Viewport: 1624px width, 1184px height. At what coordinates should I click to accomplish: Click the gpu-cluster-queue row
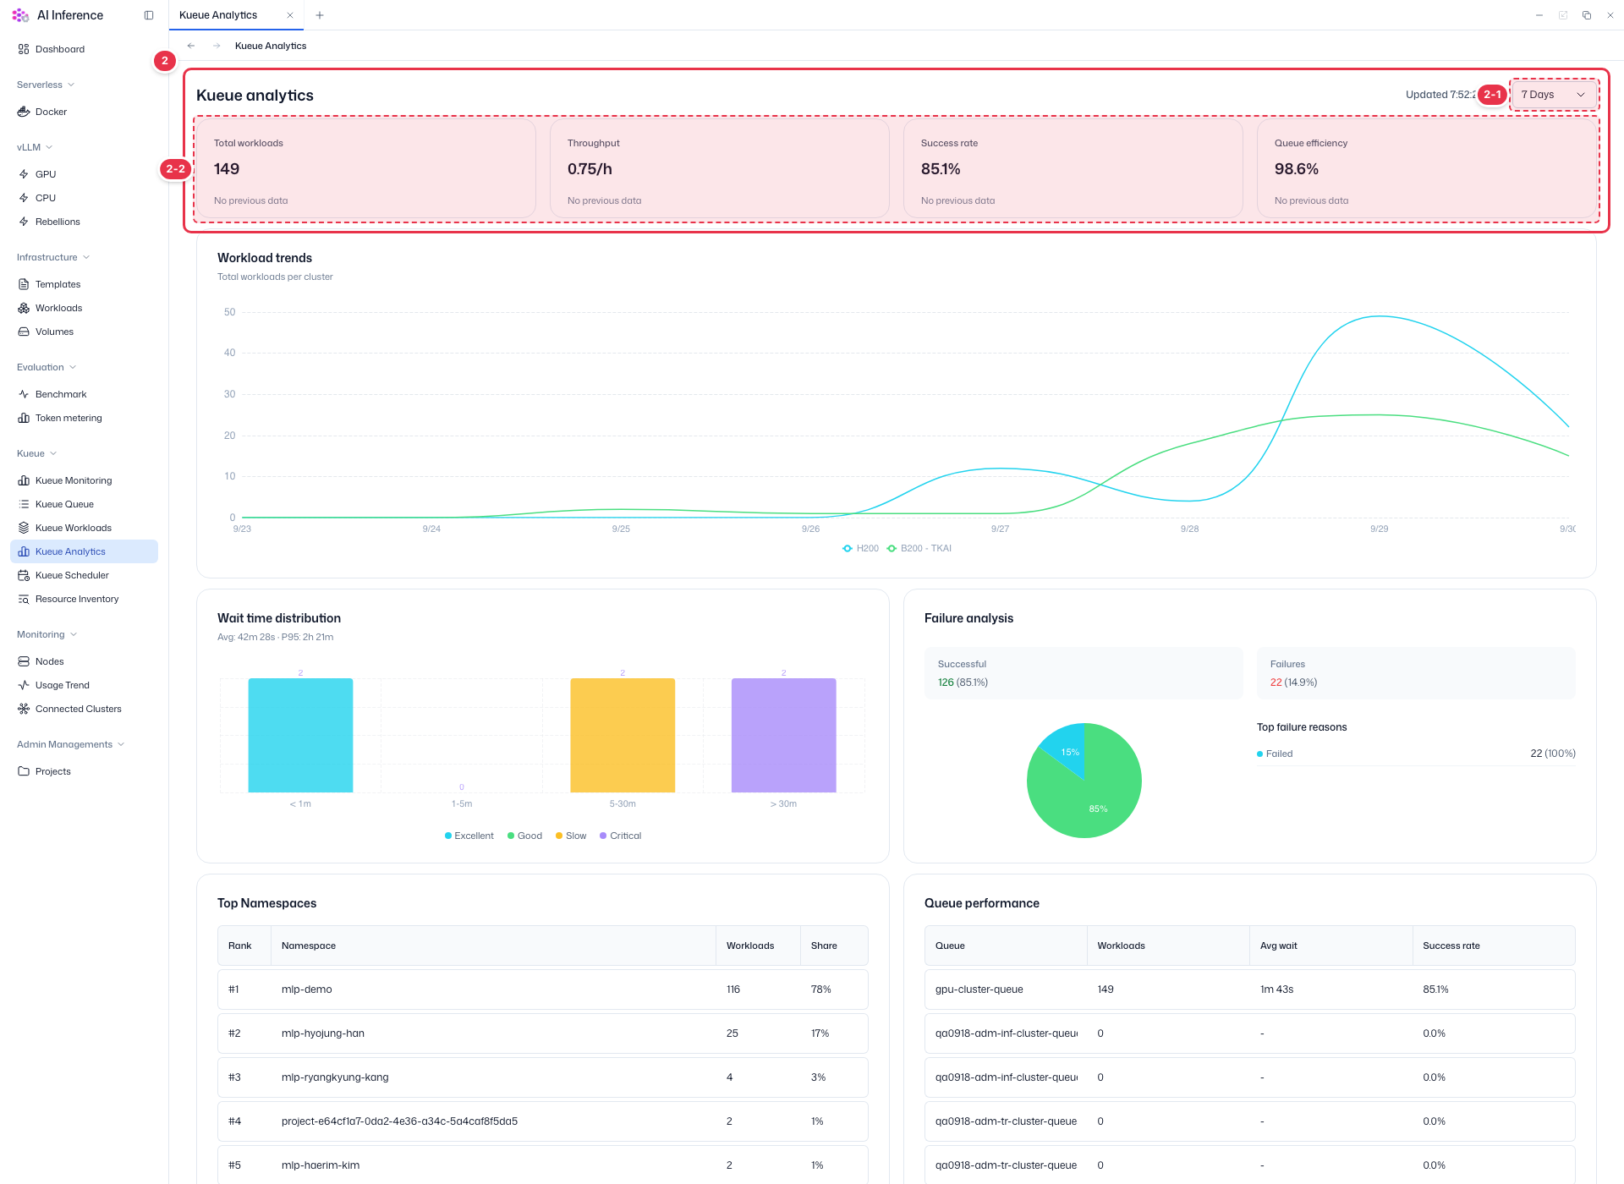1250,989
